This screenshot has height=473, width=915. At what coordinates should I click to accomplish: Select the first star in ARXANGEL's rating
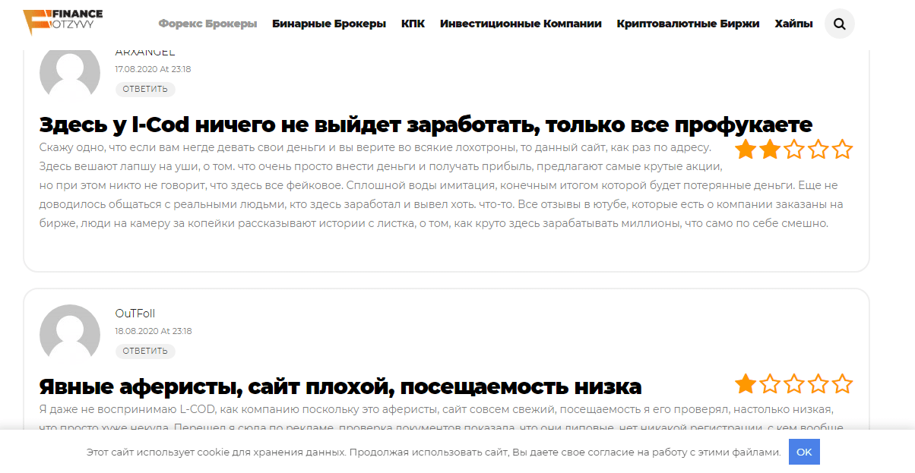(x=746, y=150)
